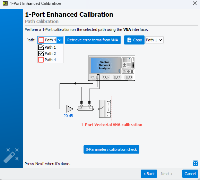Click the collapse view icon at bottom right
Screen dimensions: 200x180
[x=195, y=163]
